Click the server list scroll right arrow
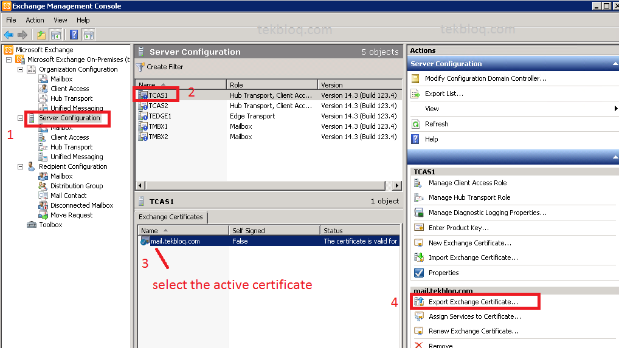This screenshot has width=619, height=348. 397,185
